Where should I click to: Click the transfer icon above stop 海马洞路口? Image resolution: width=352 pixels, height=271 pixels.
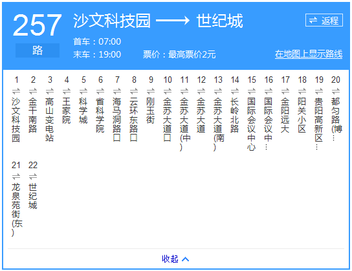pos(117,91)
